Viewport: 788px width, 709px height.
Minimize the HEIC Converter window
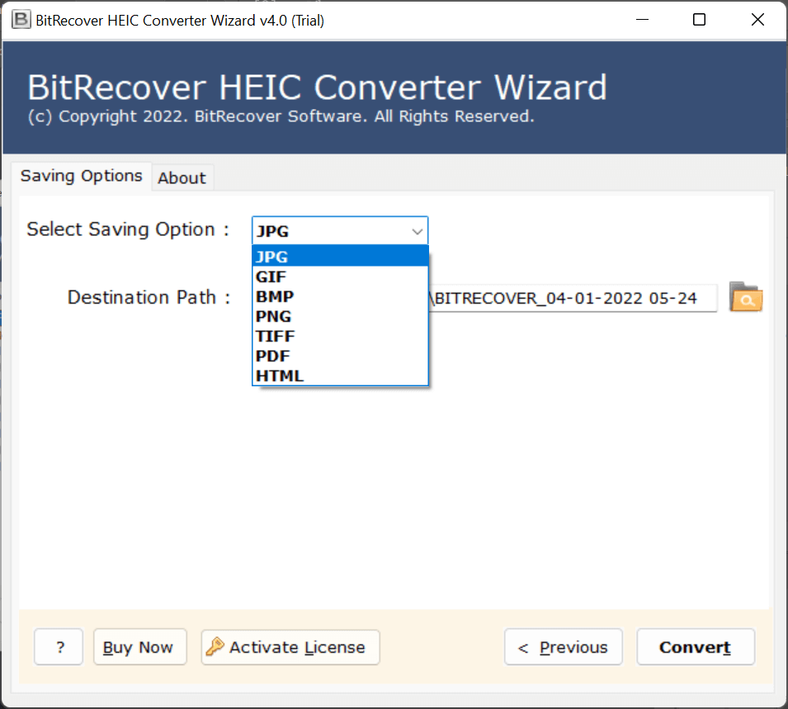[x=642, y=20]
